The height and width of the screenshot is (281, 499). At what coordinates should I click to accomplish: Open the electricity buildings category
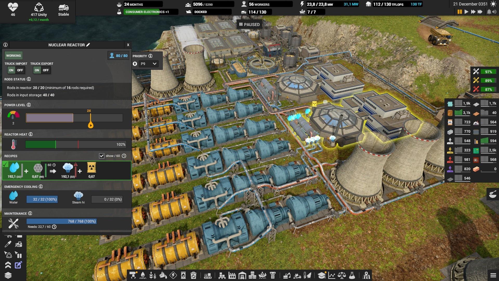pyautogui.click(x=173, y=275)
